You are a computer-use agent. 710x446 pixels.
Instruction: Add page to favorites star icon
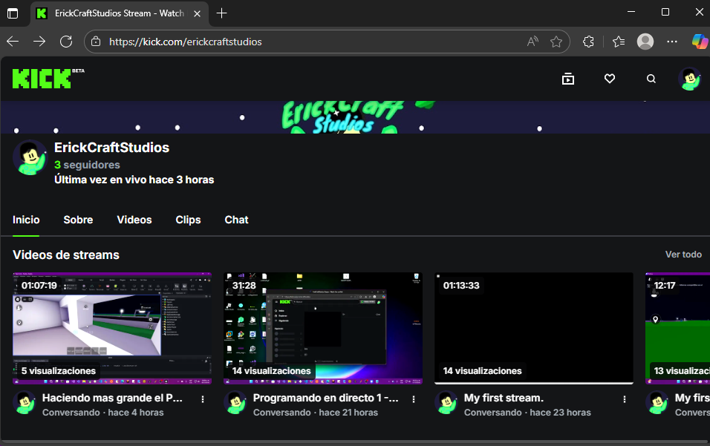(x=556, y=42)
